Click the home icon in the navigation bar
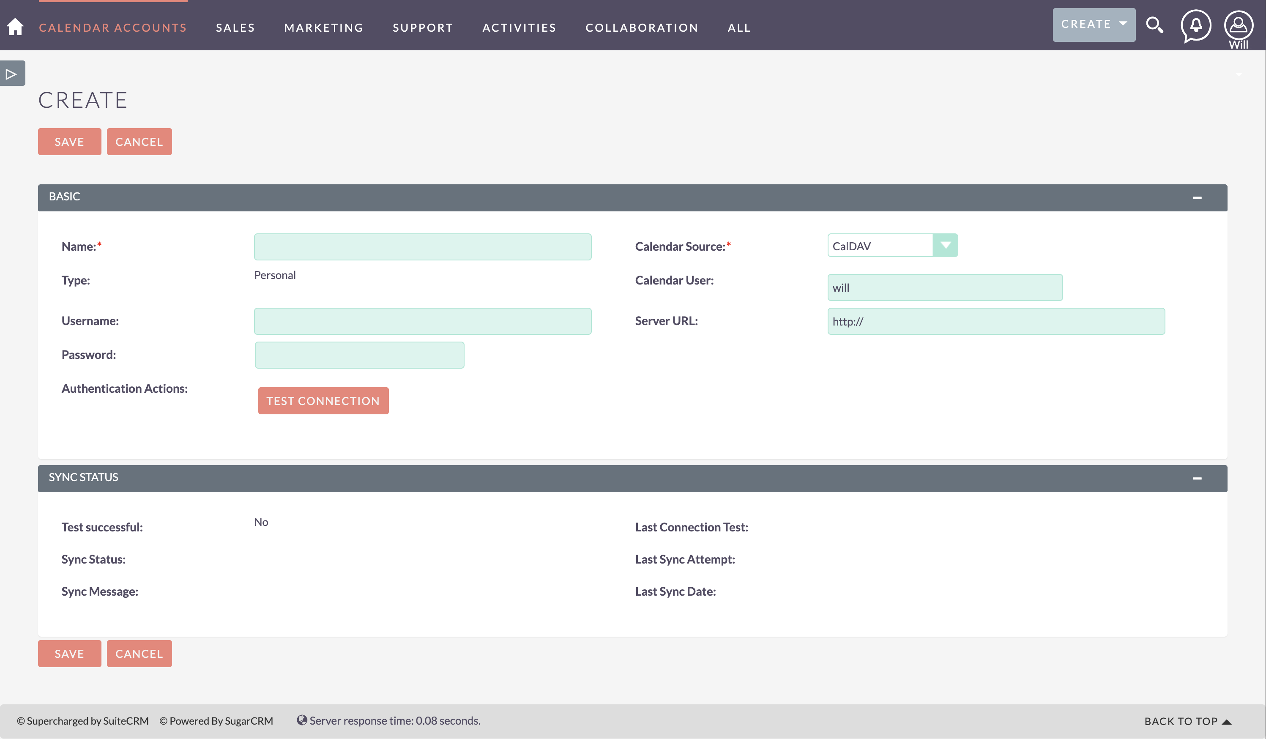The width and height of the screenshot is (1266, 739). [x=15, y=27]
